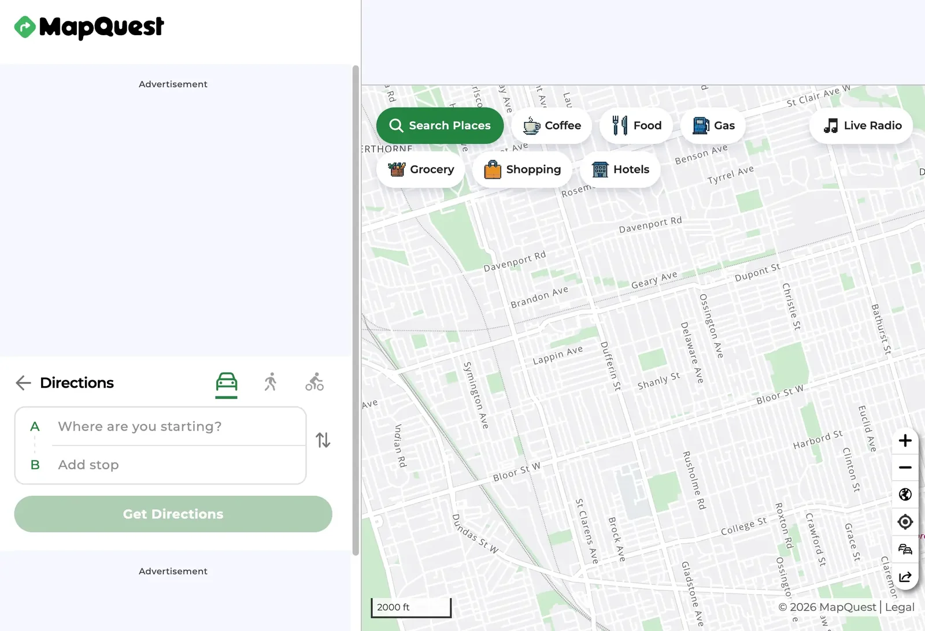
Task: Click the gas pump icon
Action: click(x=701, y=125)
